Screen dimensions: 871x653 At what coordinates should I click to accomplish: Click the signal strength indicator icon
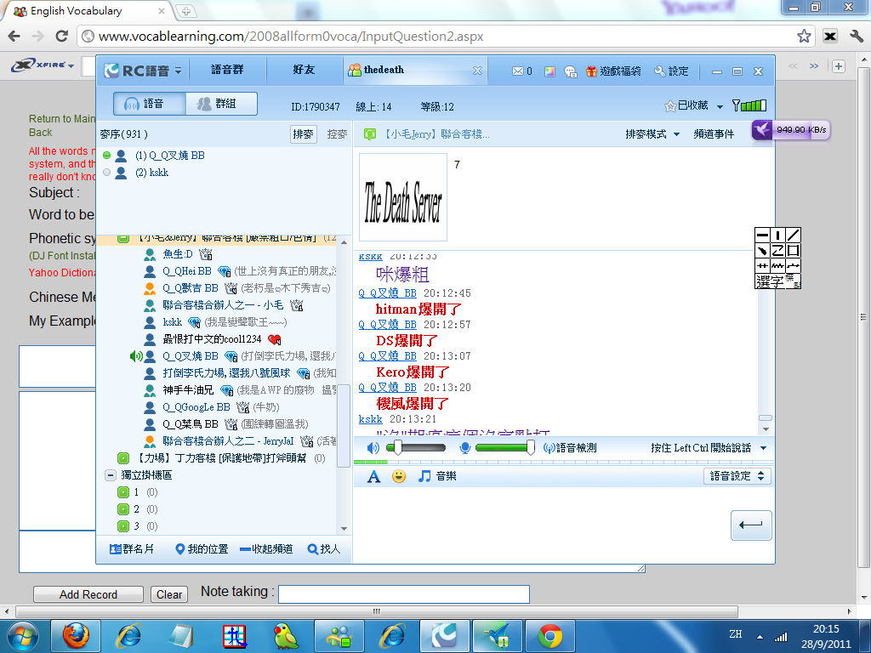coord(749,105)
